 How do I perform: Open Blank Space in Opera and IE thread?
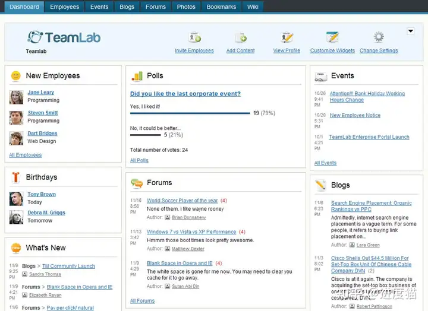coord(180,264)
